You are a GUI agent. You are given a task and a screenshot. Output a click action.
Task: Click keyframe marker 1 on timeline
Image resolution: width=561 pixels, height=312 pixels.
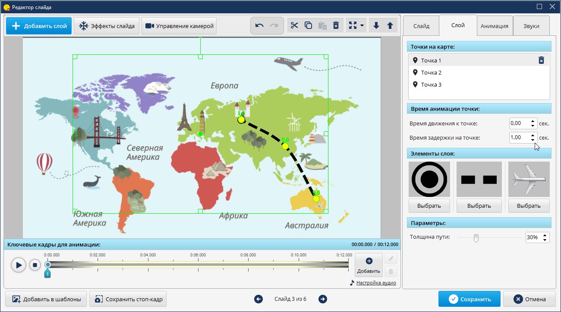point(48,273)
